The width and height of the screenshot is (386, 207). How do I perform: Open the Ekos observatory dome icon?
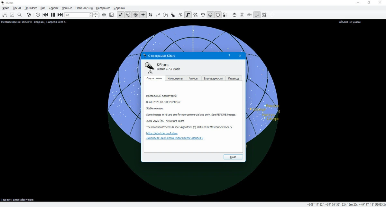pyautogui.click(x=234, y=15)
